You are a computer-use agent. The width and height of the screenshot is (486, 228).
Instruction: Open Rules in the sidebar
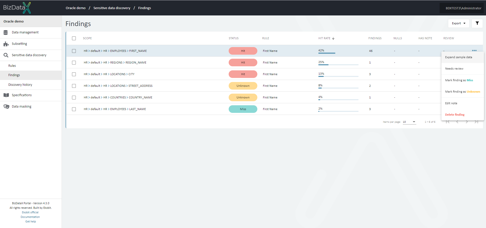31,66
